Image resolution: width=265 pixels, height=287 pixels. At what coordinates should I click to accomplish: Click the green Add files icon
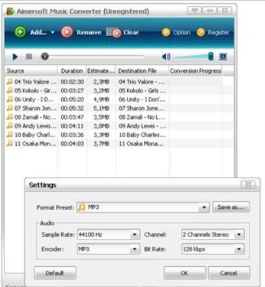pos(20,32)
